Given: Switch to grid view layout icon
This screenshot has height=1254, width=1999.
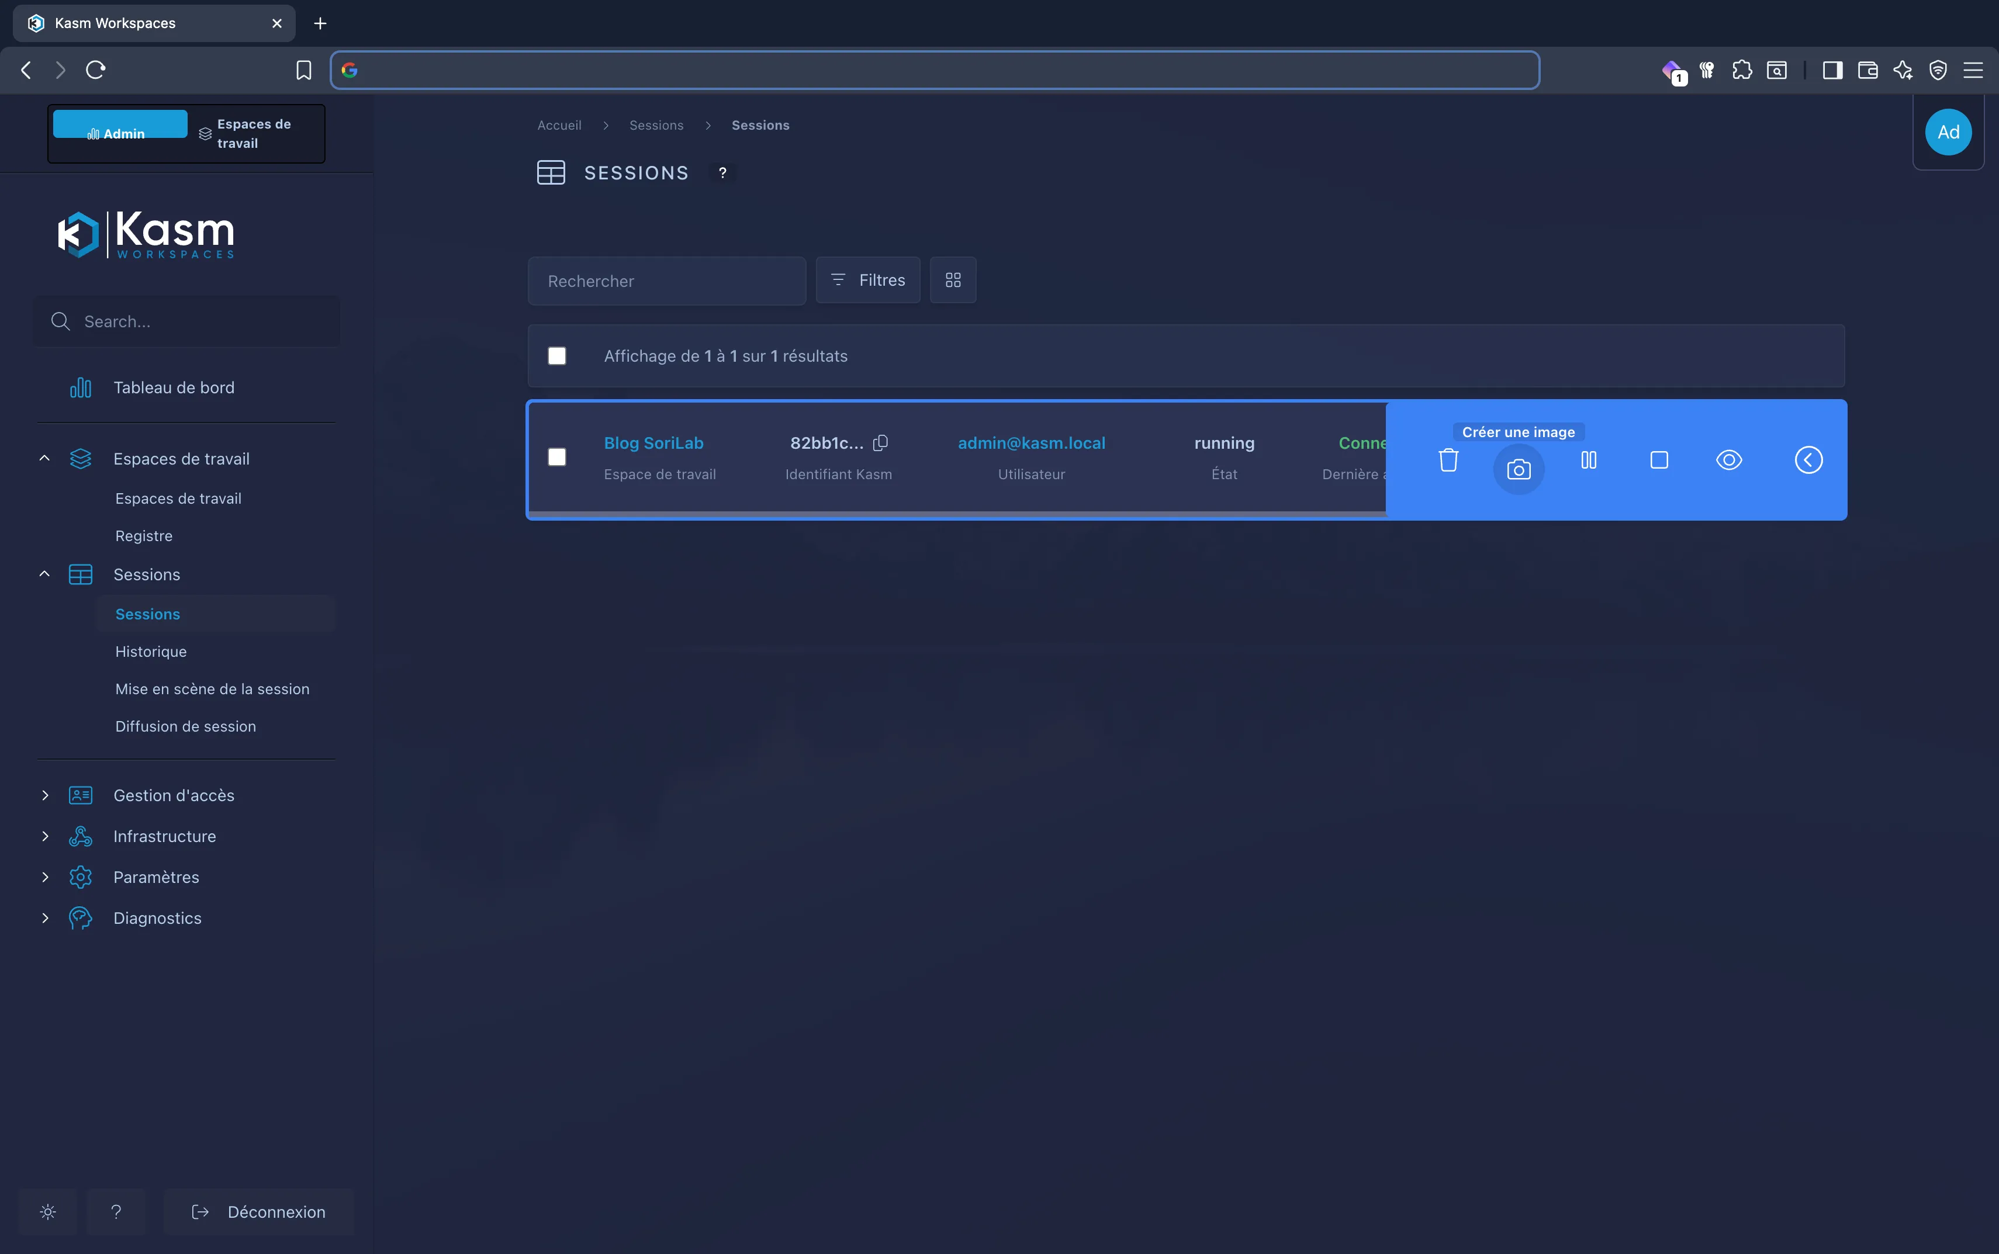Looking at the screenshot, I should pos(953,280).
